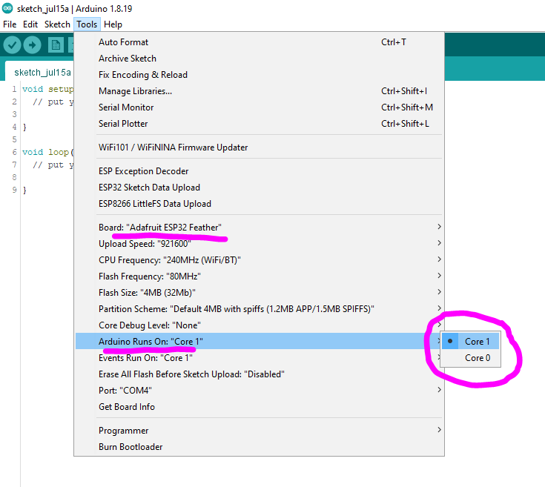The height and width of the screenshot is (487, 545).
Task: Expand the Core Debug Level submenu
Action: 260,325
